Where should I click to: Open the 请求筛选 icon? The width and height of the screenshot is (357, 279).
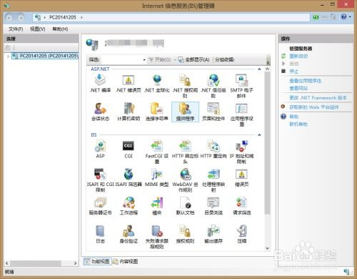point(241,206)
